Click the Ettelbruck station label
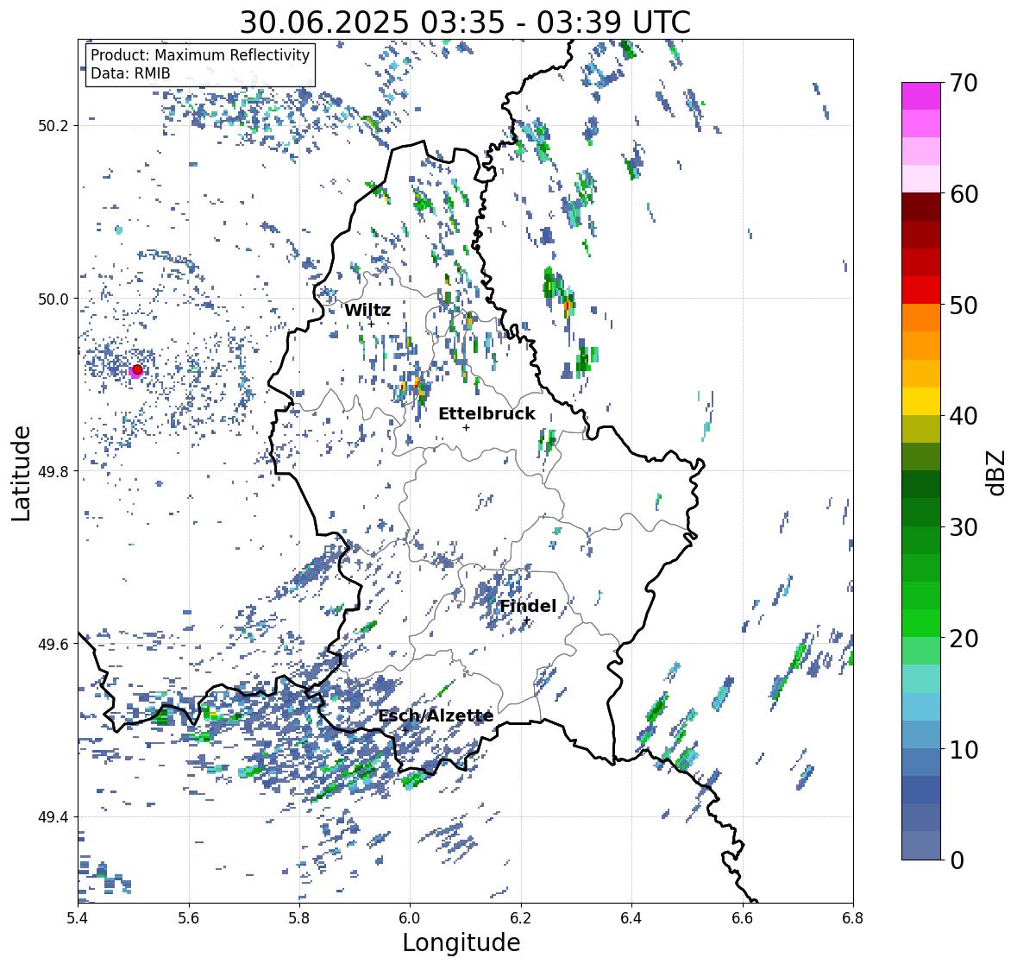This screenshot has width=1017, height=964. 487,413
